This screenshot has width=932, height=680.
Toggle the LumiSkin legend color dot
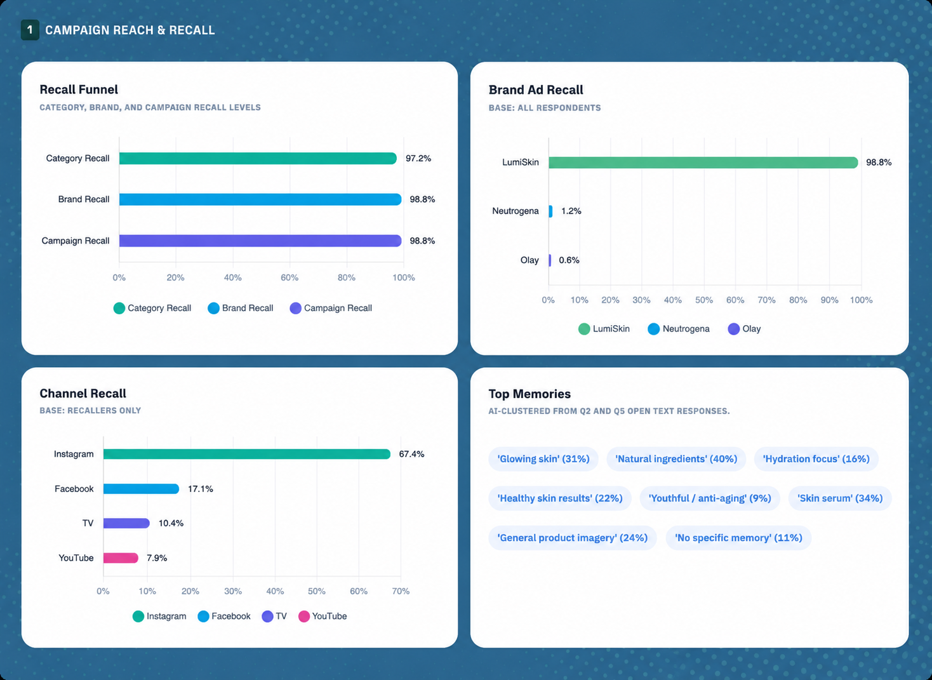[x=584, y=329]
